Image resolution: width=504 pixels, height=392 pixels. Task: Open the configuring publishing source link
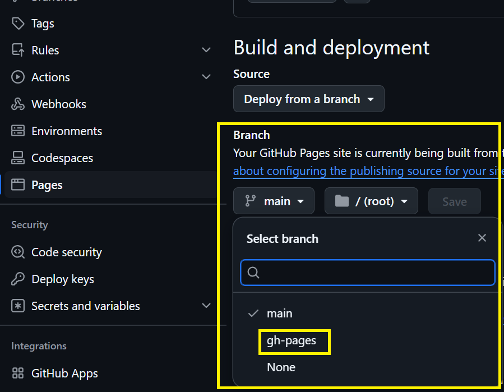pyautogui.click(x=368, y=171)
